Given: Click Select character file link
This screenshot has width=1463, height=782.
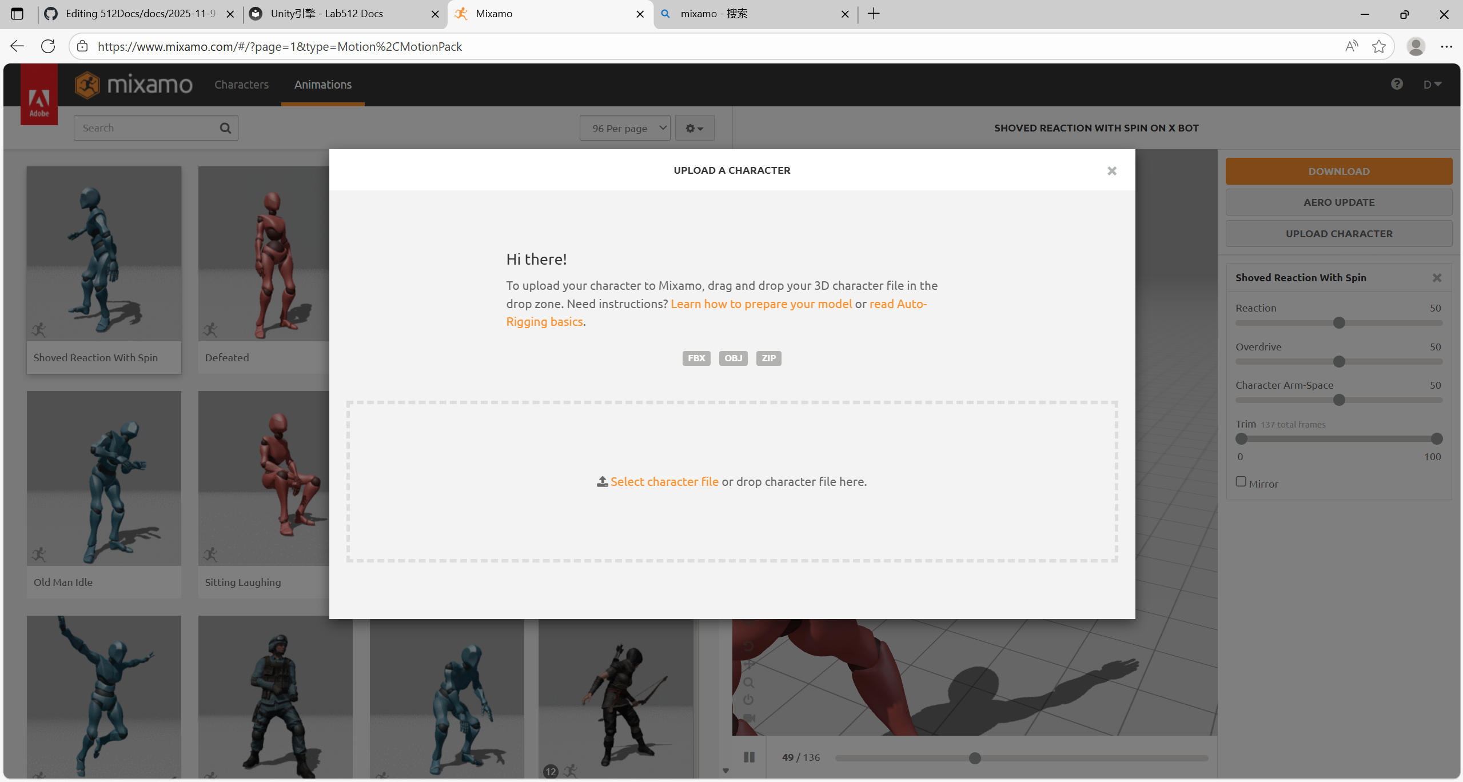Looking at the screenshot, I should (x=664, y=482).
